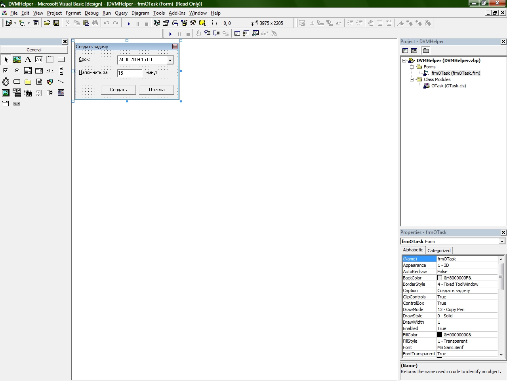Click the Paste toolbar icon

(x=86, y=23)
